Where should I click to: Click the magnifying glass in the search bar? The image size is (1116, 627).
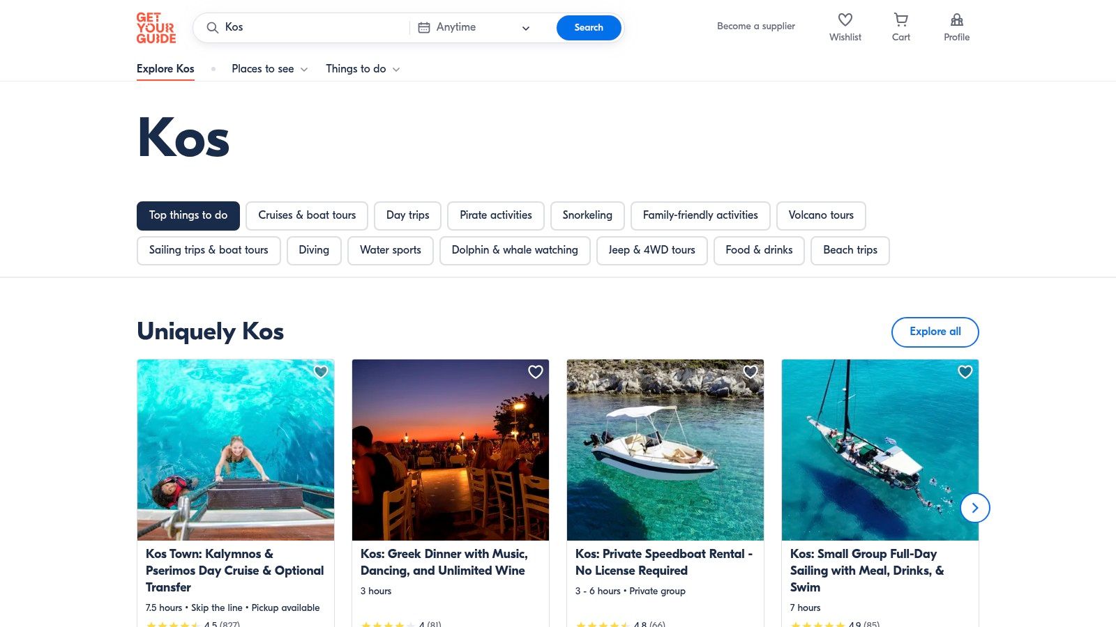coord(211,28)
